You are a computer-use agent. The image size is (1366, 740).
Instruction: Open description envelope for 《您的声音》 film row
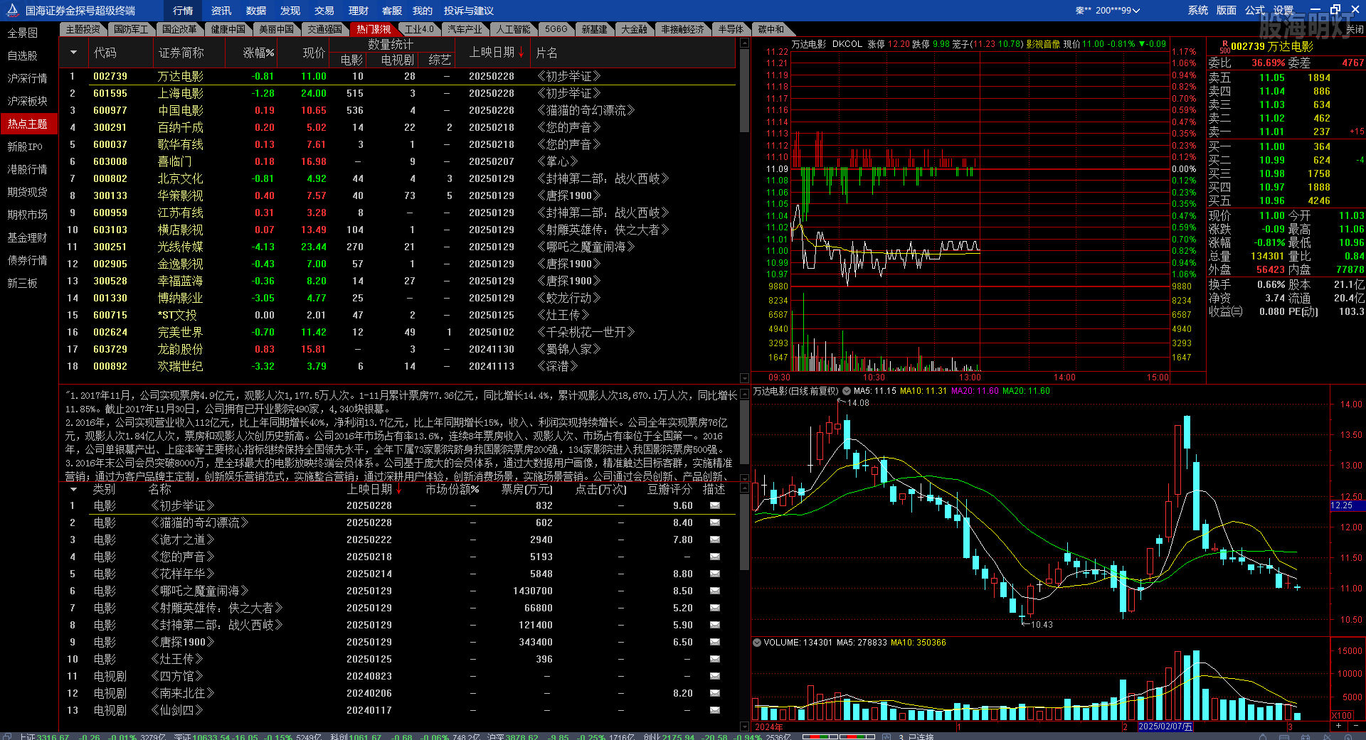tap(715, 557)
